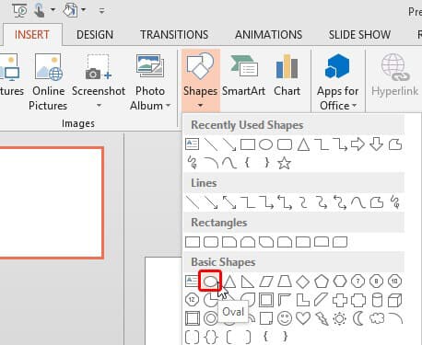Viewport: 422px width, 345px height.
Task: Select Double Bracket in Basic Shapes
Action: pos(193,337)
